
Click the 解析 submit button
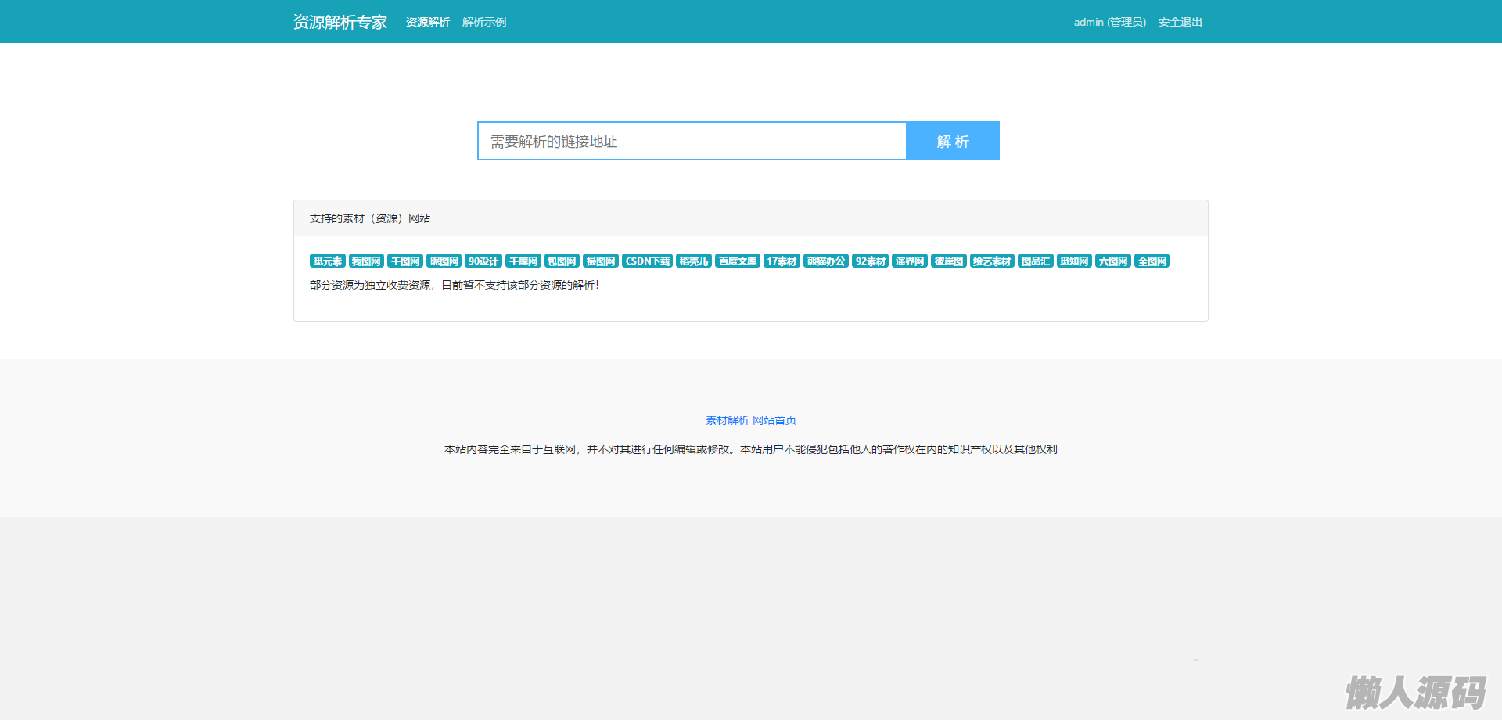coord(952,141)
